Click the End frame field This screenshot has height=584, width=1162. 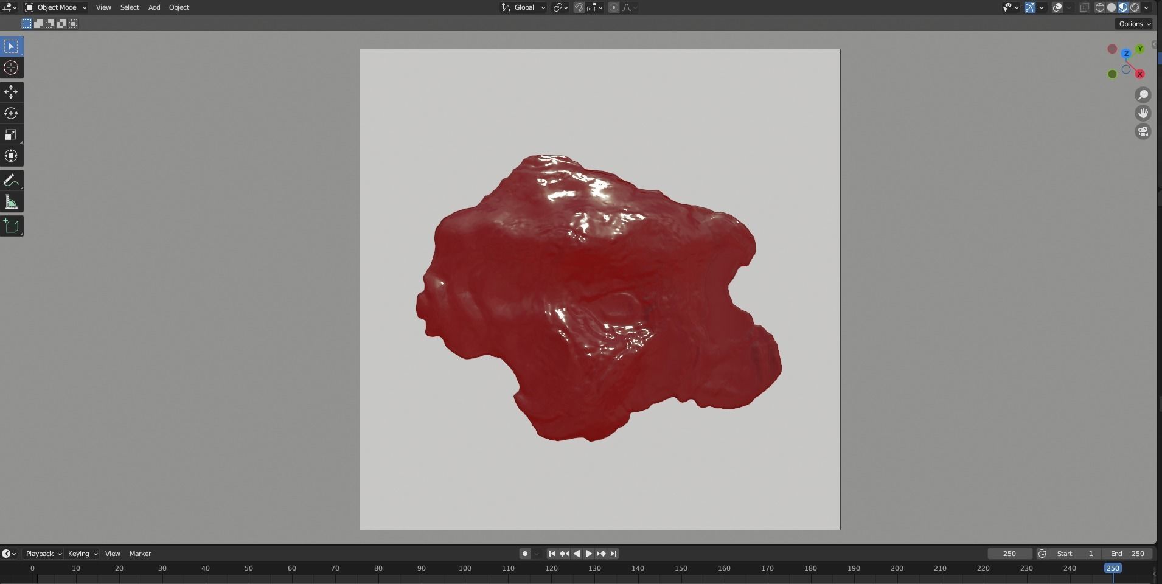tap(1127, 554)
